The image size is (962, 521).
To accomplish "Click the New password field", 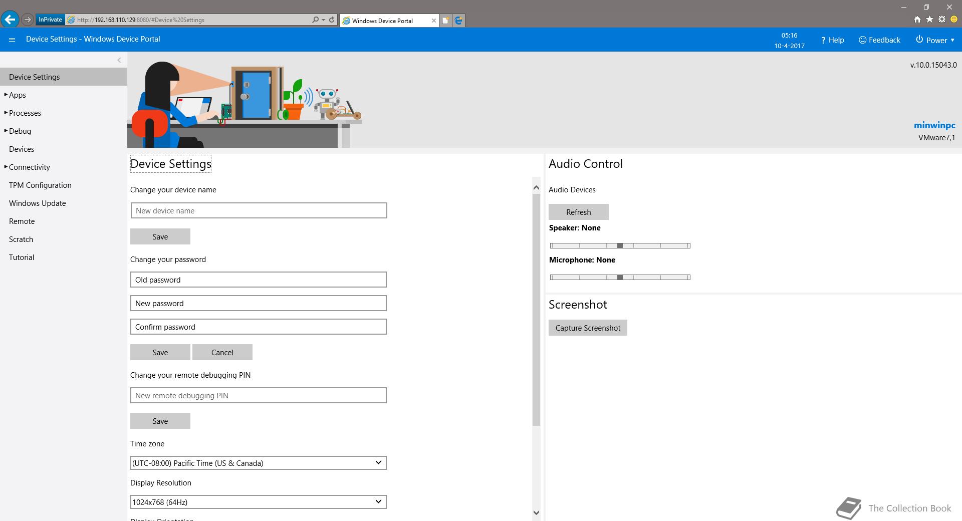I will (x=259, y=303).
